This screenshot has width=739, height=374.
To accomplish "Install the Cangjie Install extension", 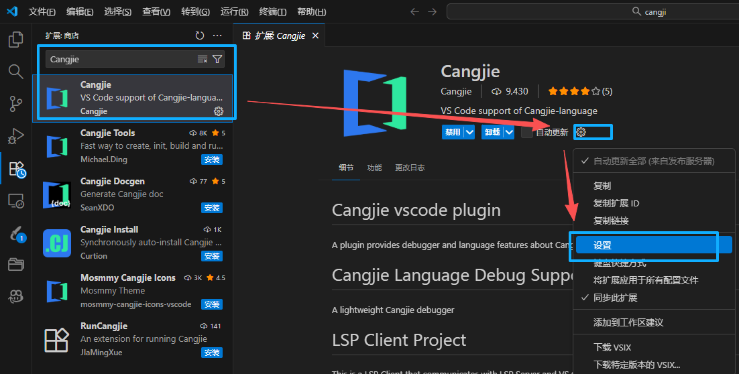I will (x=212, y=256).
